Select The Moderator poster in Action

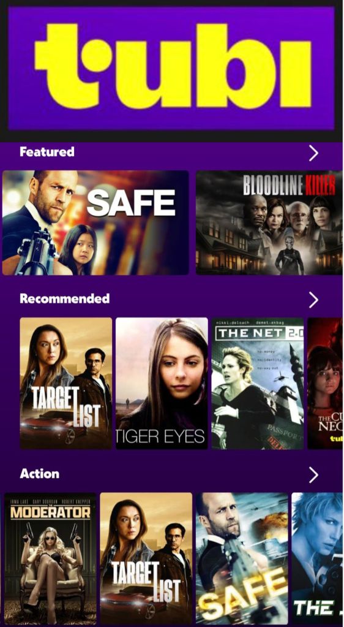click(x=50, y=558)
